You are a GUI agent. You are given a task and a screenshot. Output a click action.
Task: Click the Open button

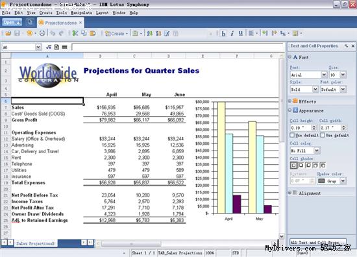point(12,22)
